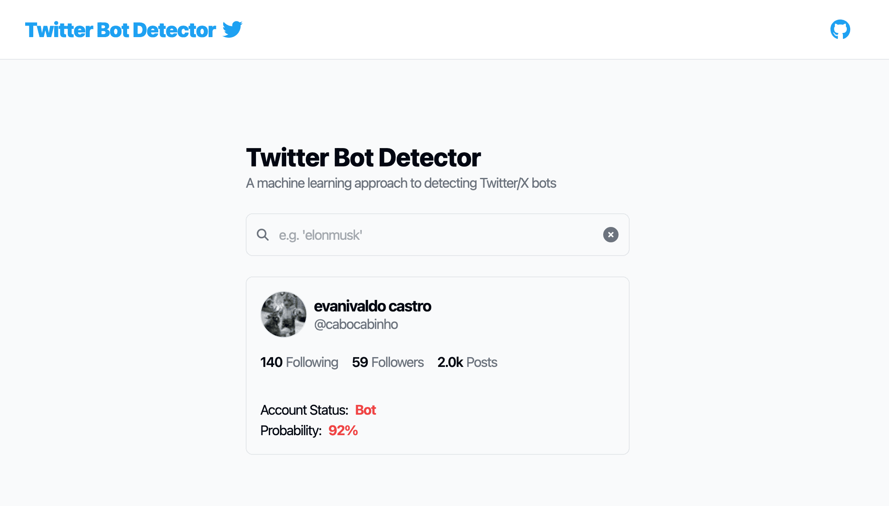Image resolution: width=889 pixels, height=506 pixels.
Task: Select the @cabocabinho handle
Action: [356, 324]
